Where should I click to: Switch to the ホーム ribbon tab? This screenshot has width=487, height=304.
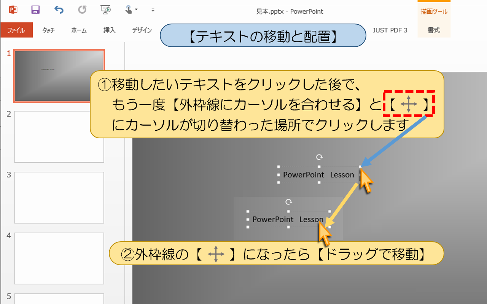point(79,30)
